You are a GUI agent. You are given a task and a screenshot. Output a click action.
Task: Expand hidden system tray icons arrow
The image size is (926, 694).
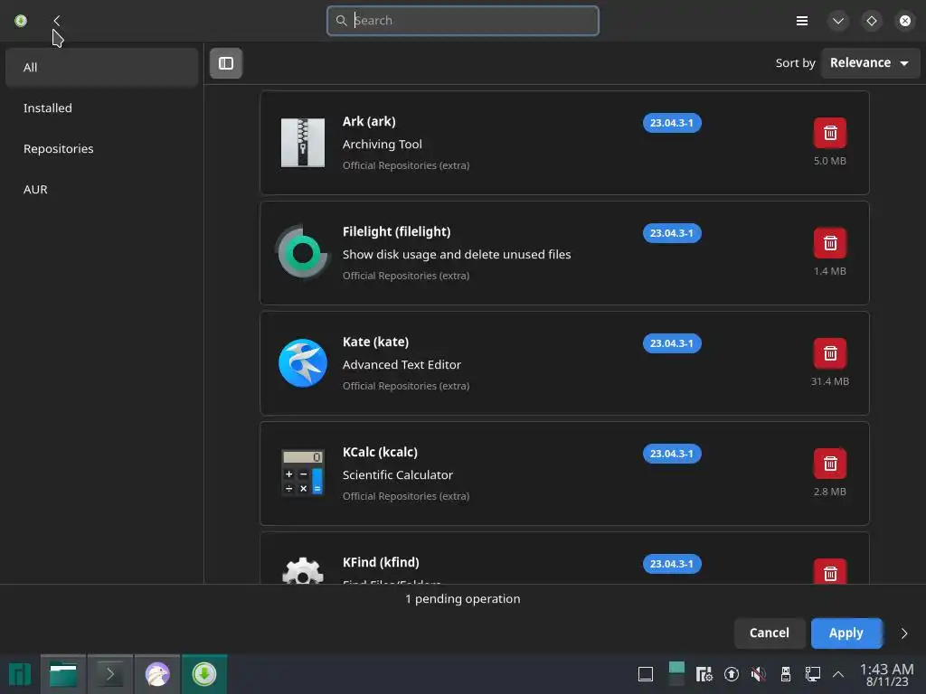838,674
